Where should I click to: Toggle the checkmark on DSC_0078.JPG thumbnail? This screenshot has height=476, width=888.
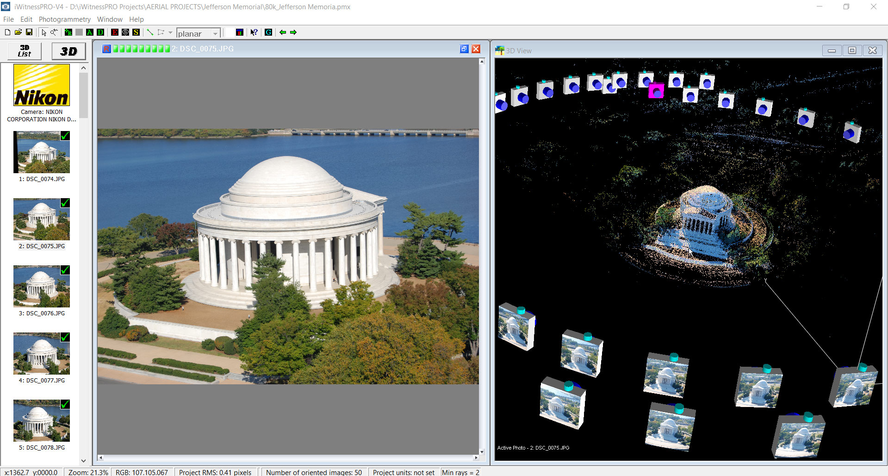click(x=65, y=404)
